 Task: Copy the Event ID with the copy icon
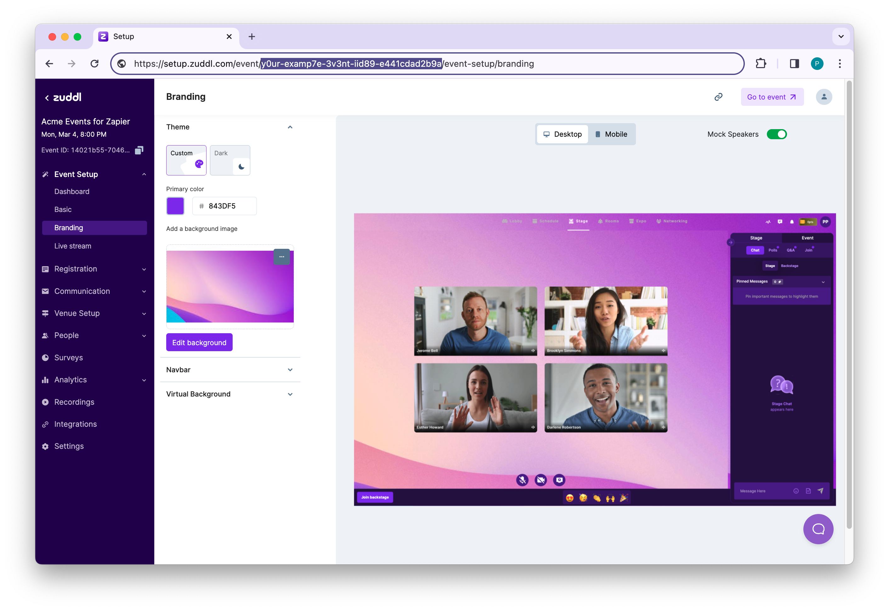coord(139,150)
